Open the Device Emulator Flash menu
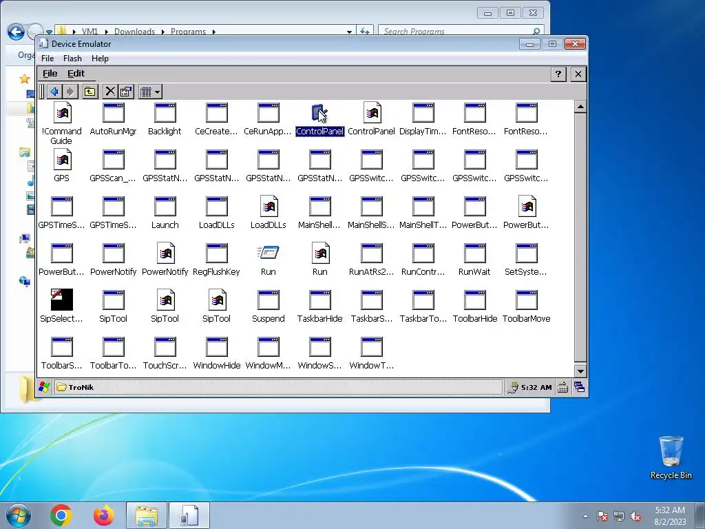705x529 pixels. point(72,59)
